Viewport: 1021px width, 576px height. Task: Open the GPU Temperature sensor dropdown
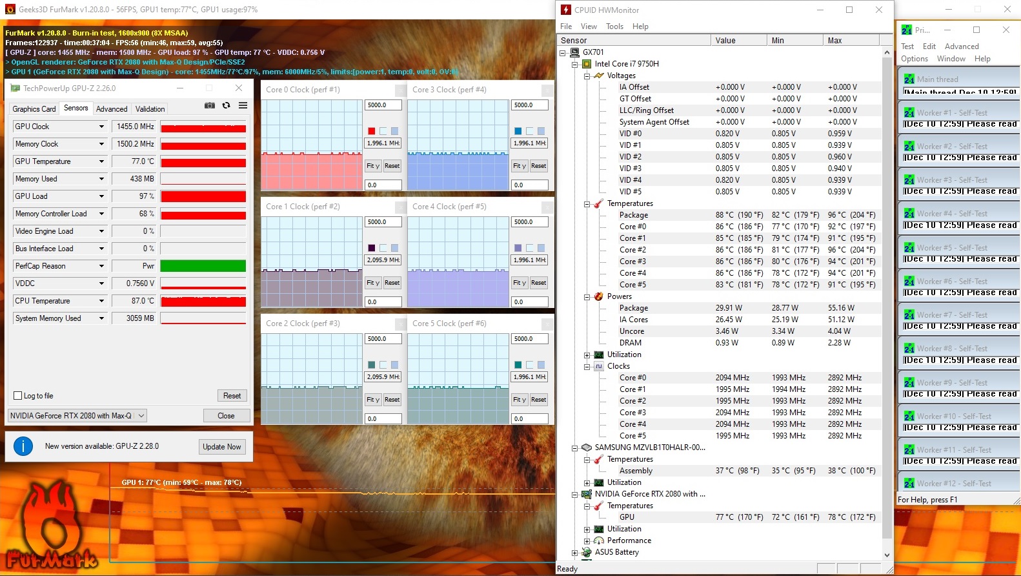[101, 161]
